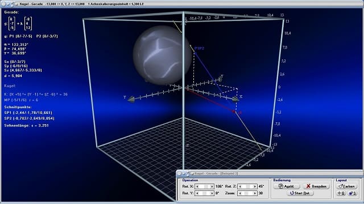This screenshot has width=364, height=204.
Task: Click the Rot. X value 106°
Action: (219, 186)
